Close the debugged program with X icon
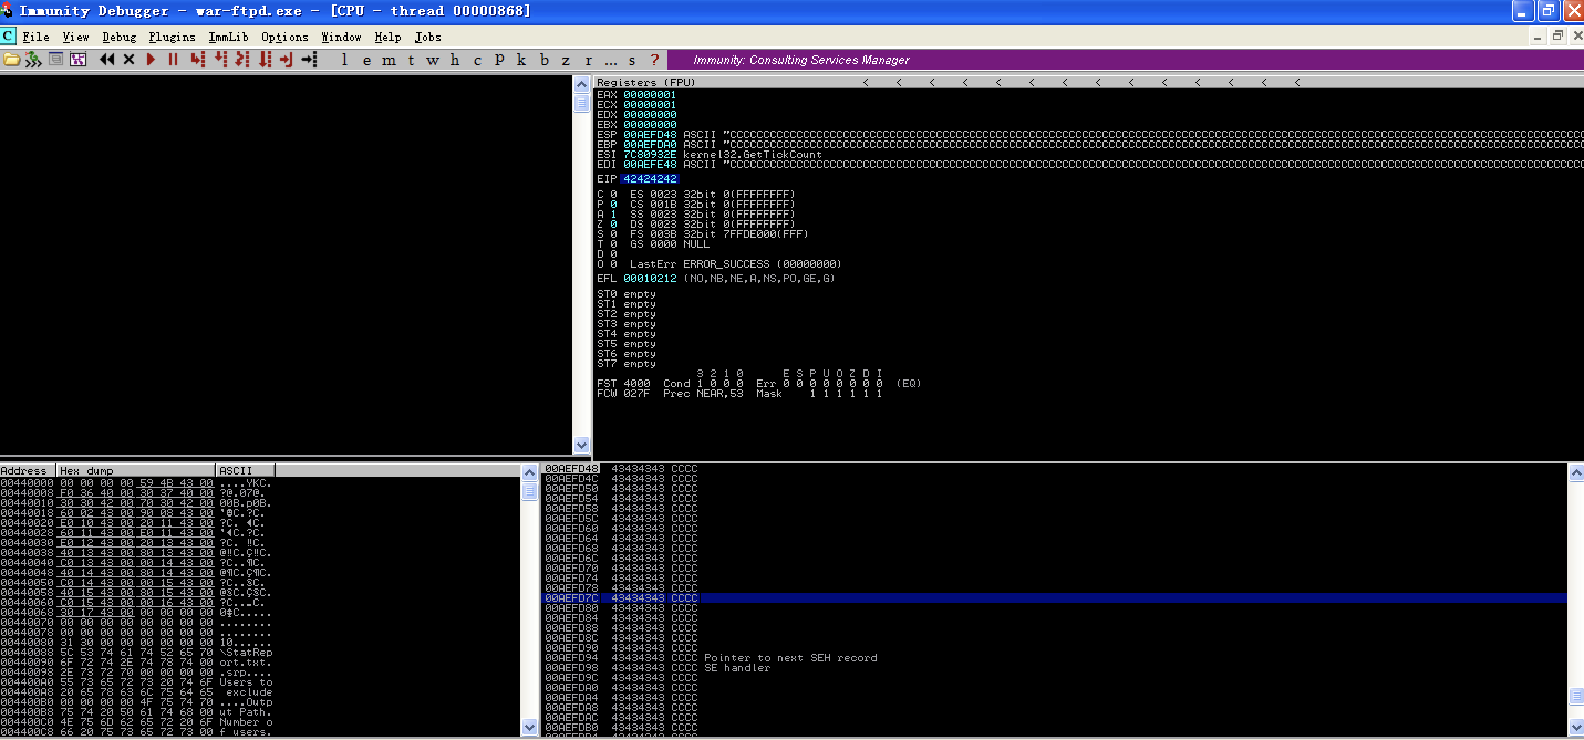 point(128,60)
